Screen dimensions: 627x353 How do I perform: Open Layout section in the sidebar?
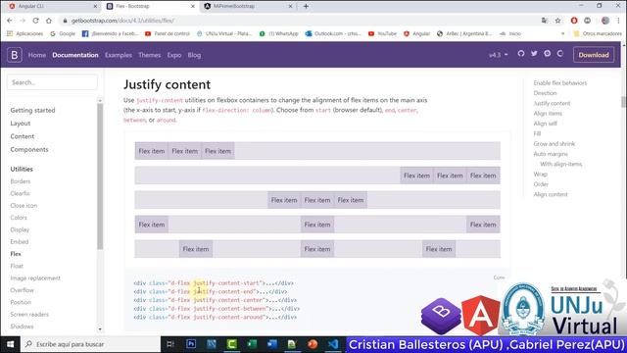click(x=21, y=124)
